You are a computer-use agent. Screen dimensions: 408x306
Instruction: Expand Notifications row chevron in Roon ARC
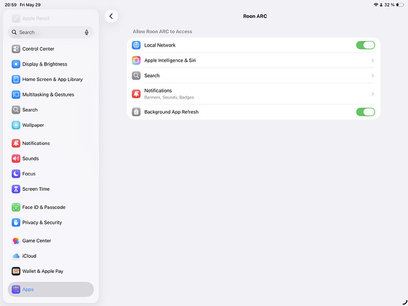tap(372, 94)
